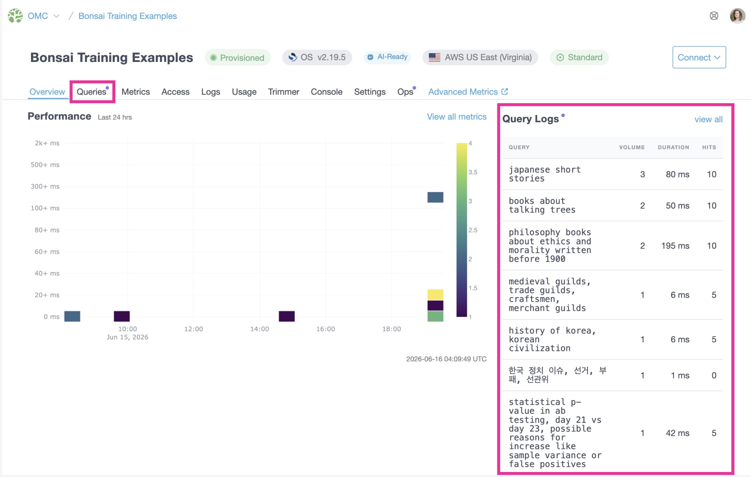Click the purple heatmap cell near 14:00
The height and width of the screenshot is (477, 751).
click(287, 316)
